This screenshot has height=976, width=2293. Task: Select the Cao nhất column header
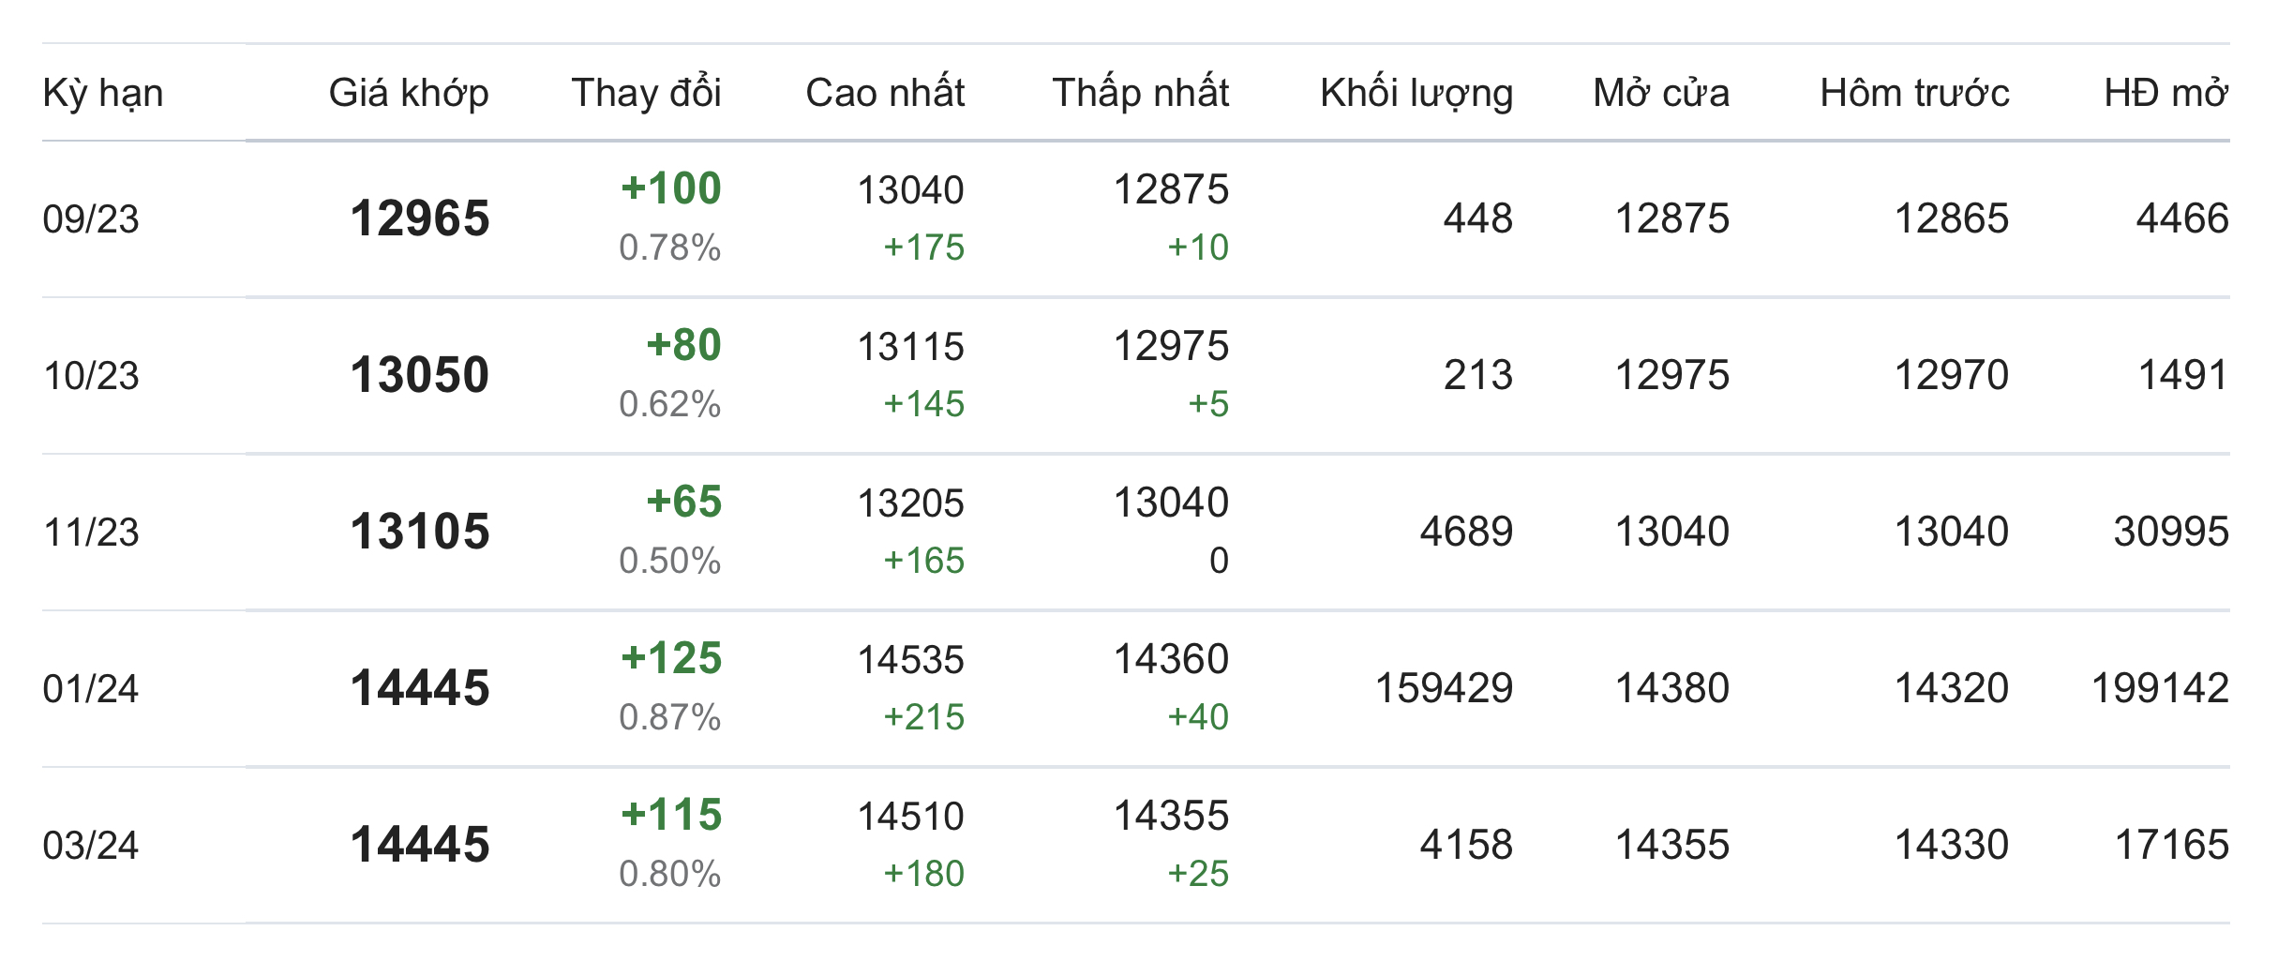[885, 93]
